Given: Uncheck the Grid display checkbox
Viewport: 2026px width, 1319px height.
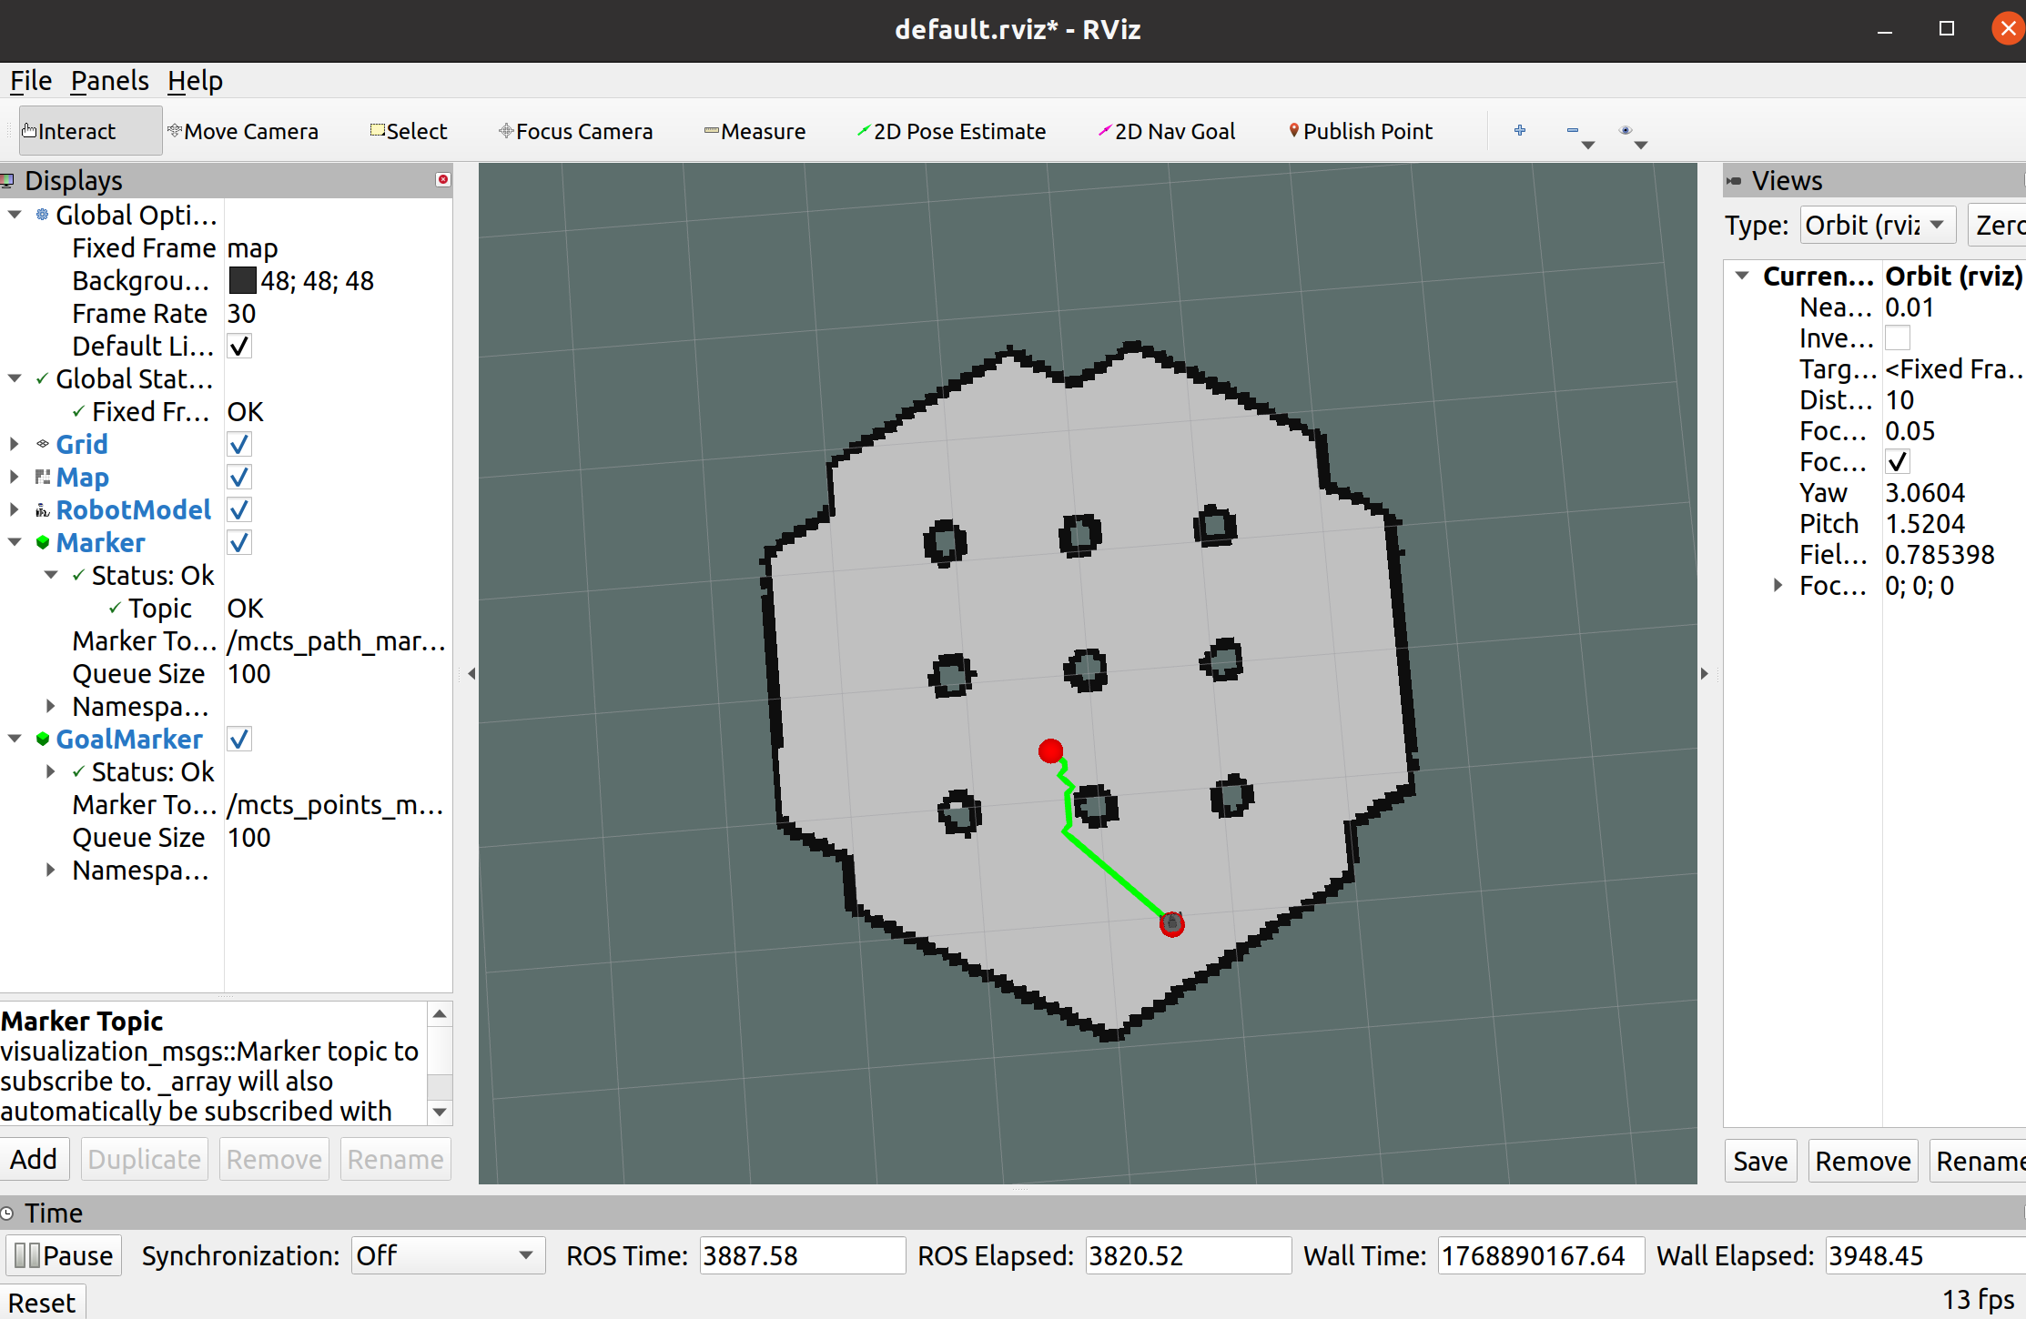Looking at the screenshot, I should (239, 445).
